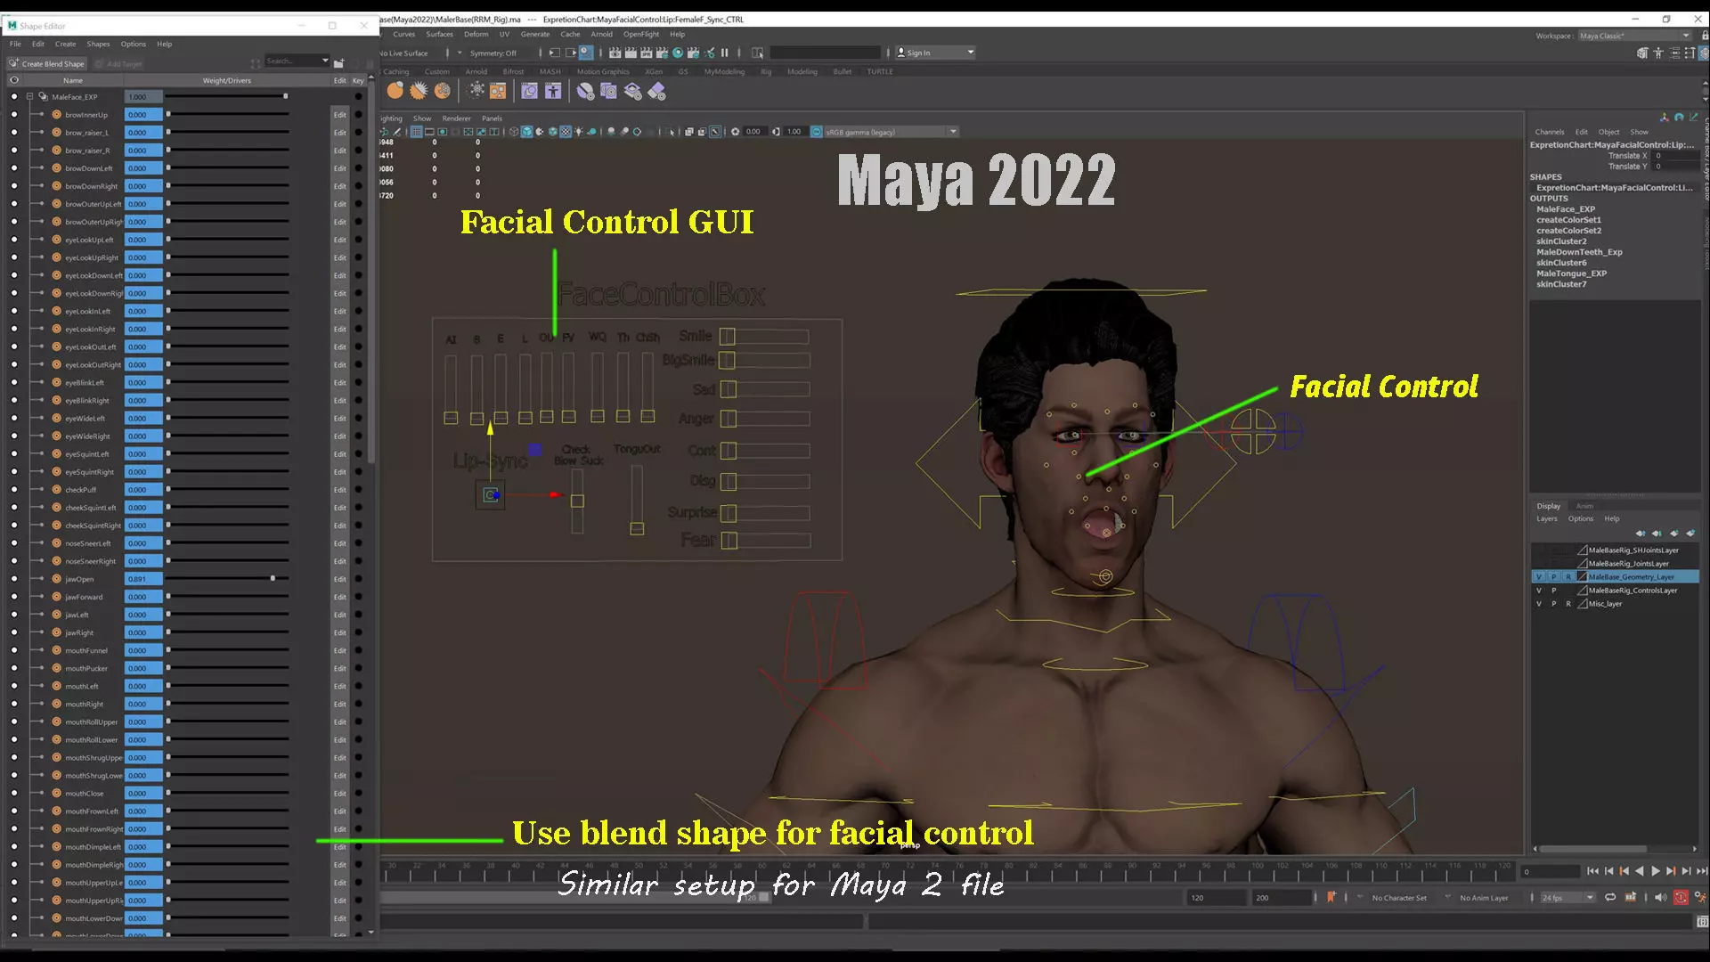1710x962 pixels.
Task: Click Create Blend Shape button
Action: [46, 63]
